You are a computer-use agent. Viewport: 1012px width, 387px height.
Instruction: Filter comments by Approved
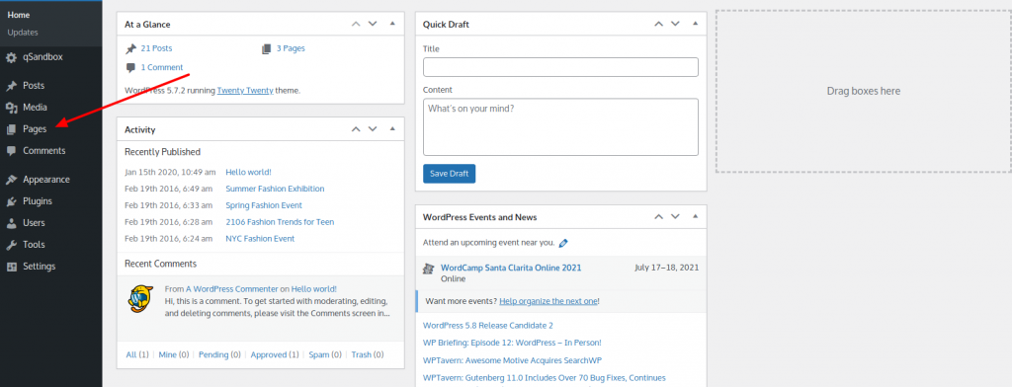click(269, 354)
